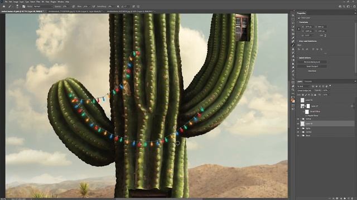Switch to the Channels tab
Screen dimensions: 357x200
coord(308,82)
